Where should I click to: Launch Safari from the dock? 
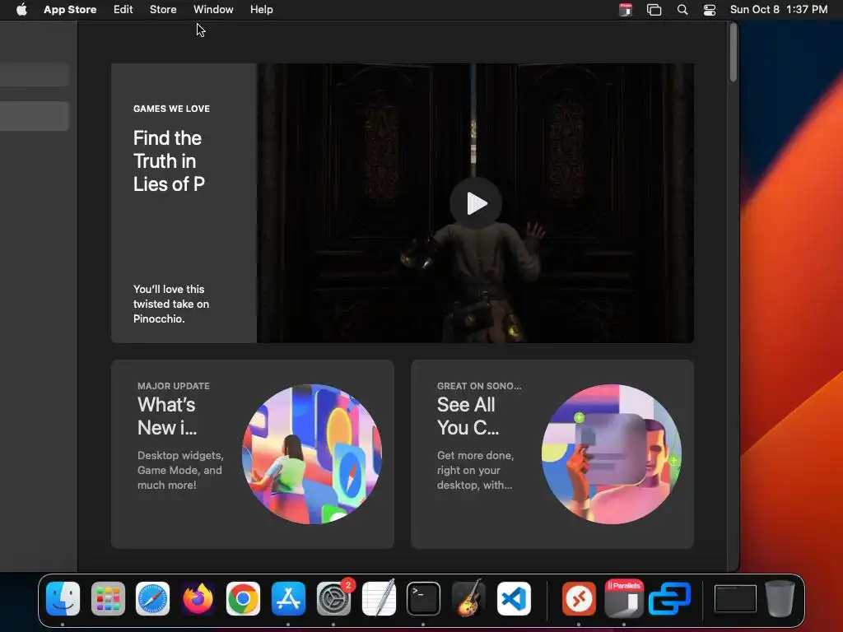[x=152, y=598]
